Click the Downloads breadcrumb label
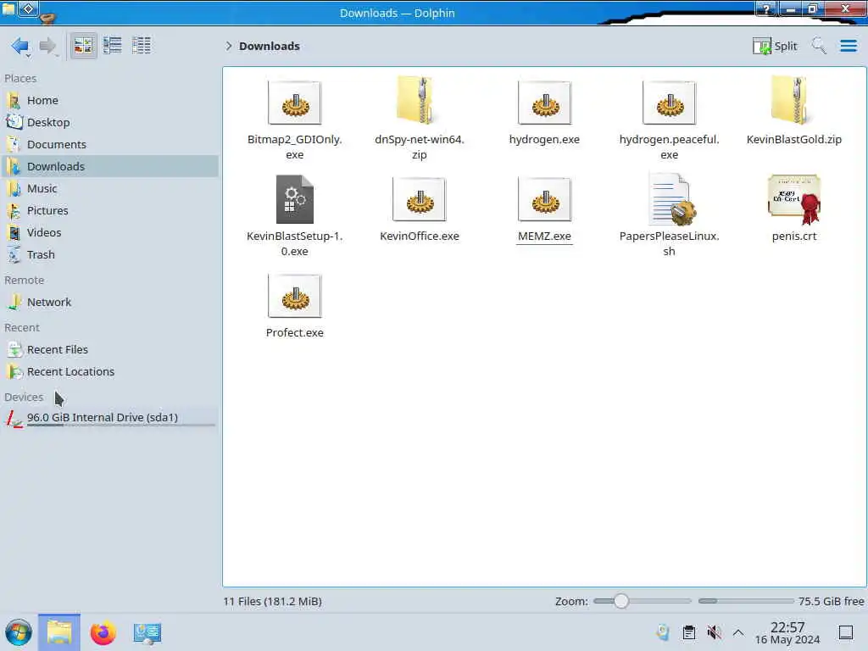 point(270,46)
